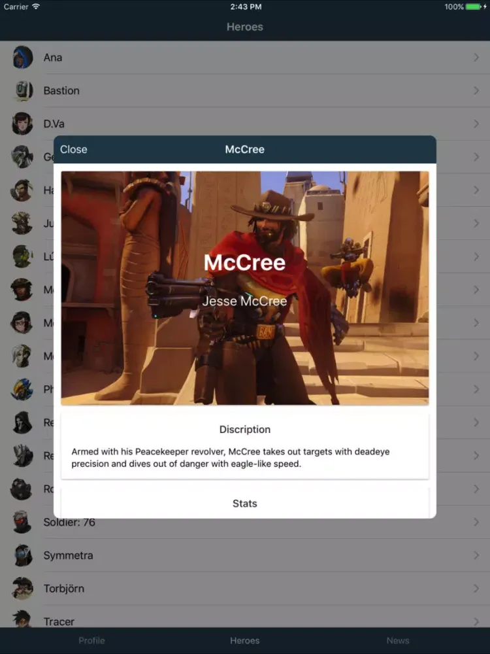Tap the 'Stats' card heading
490x654 pixels.
tap(244, 504)
